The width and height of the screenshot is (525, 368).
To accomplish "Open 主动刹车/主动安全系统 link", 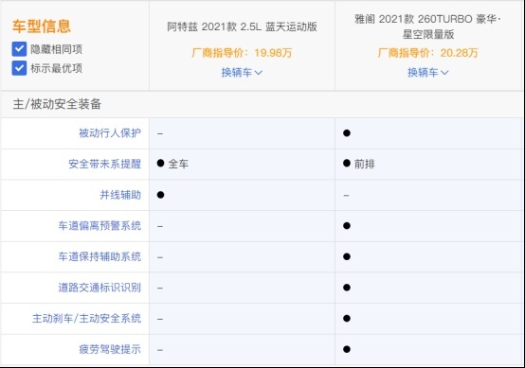I will [86, 319].
